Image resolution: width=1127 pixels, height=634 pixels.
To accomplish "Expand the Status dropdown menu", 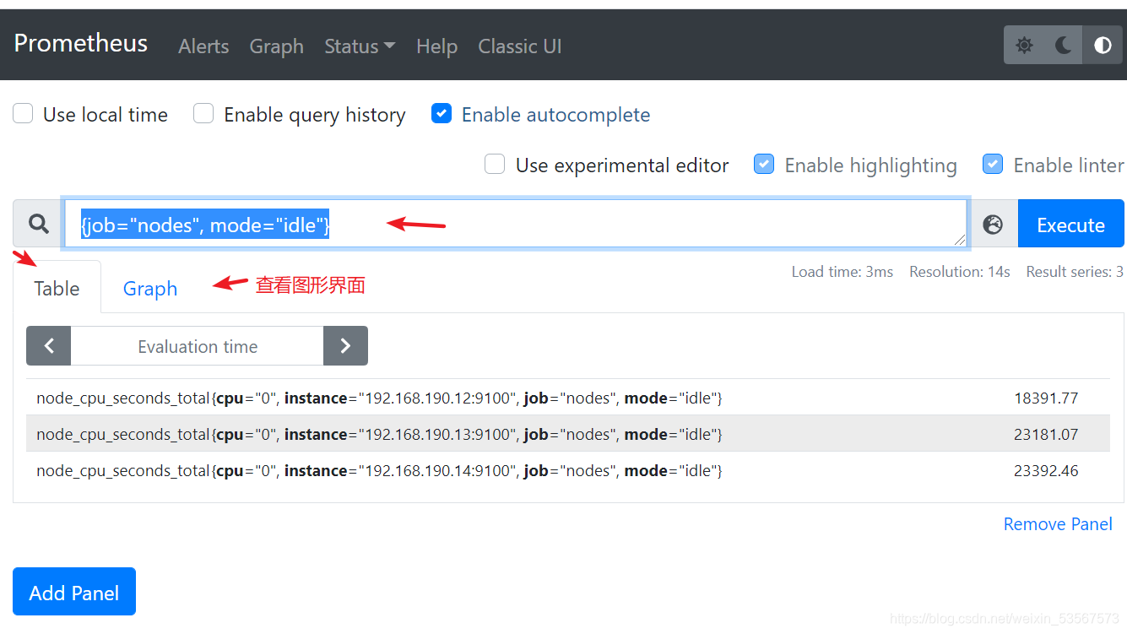I will point(360,46).
